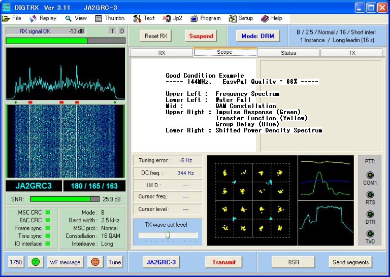Click the View magnifier icon

[69, 19]
